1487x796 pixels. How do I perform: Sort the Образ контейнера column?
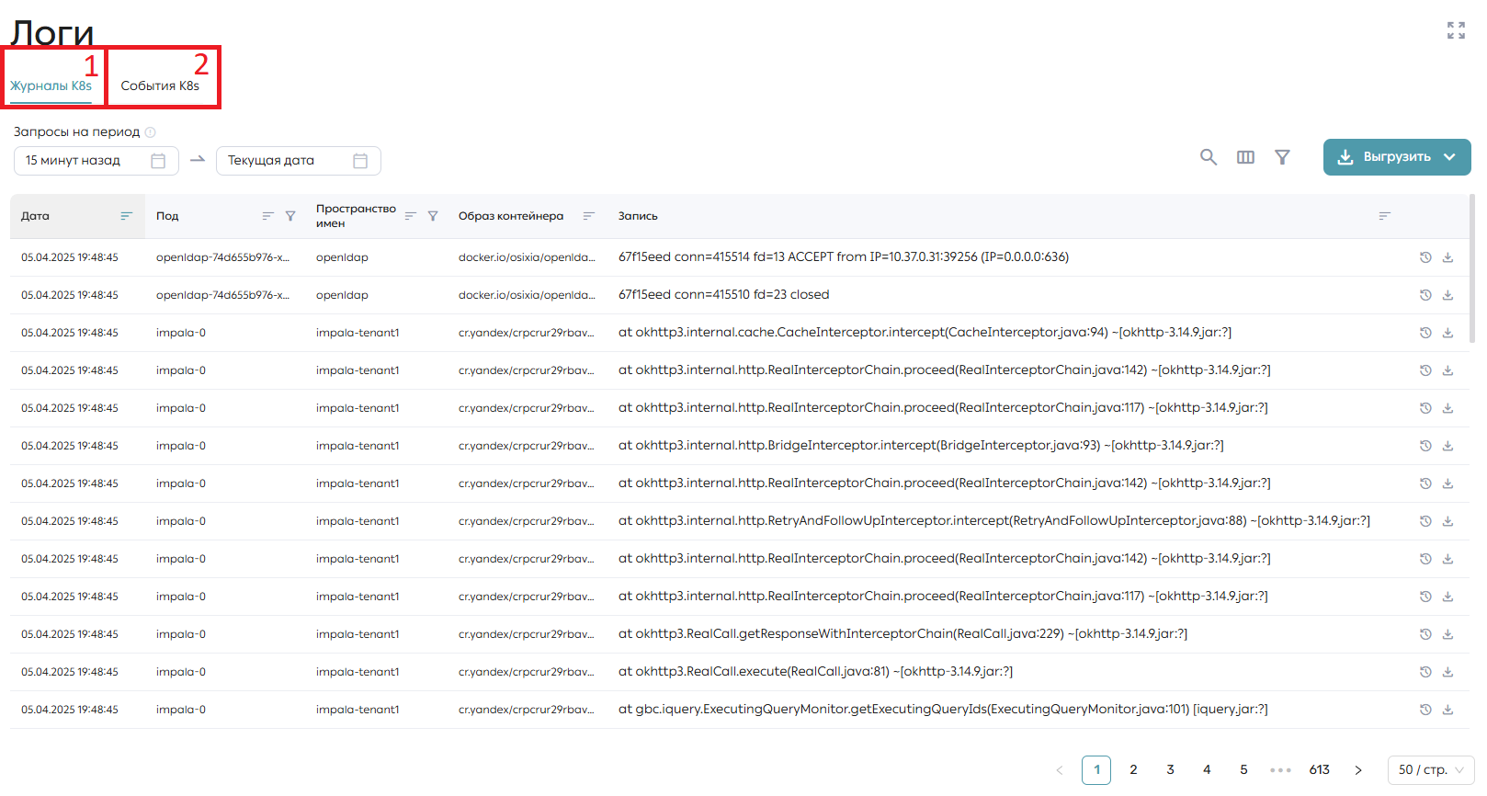(588, 216)
